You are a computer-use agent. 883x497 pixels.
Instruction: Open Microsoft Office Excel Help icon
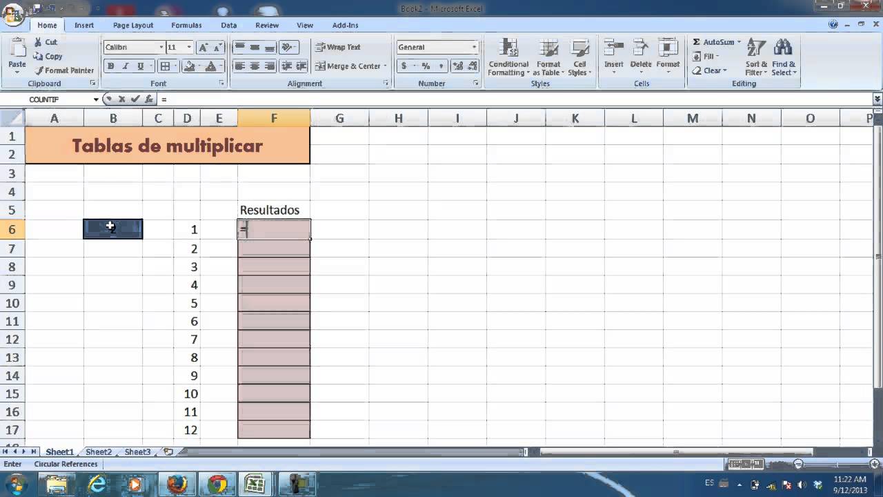(x=833, y=25)
